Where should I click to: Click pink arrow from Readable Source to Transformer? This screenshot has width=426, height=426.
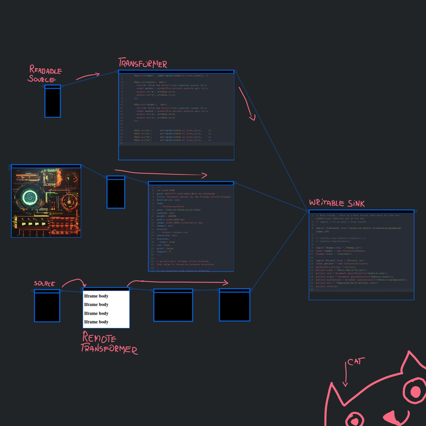coord(87,77)
